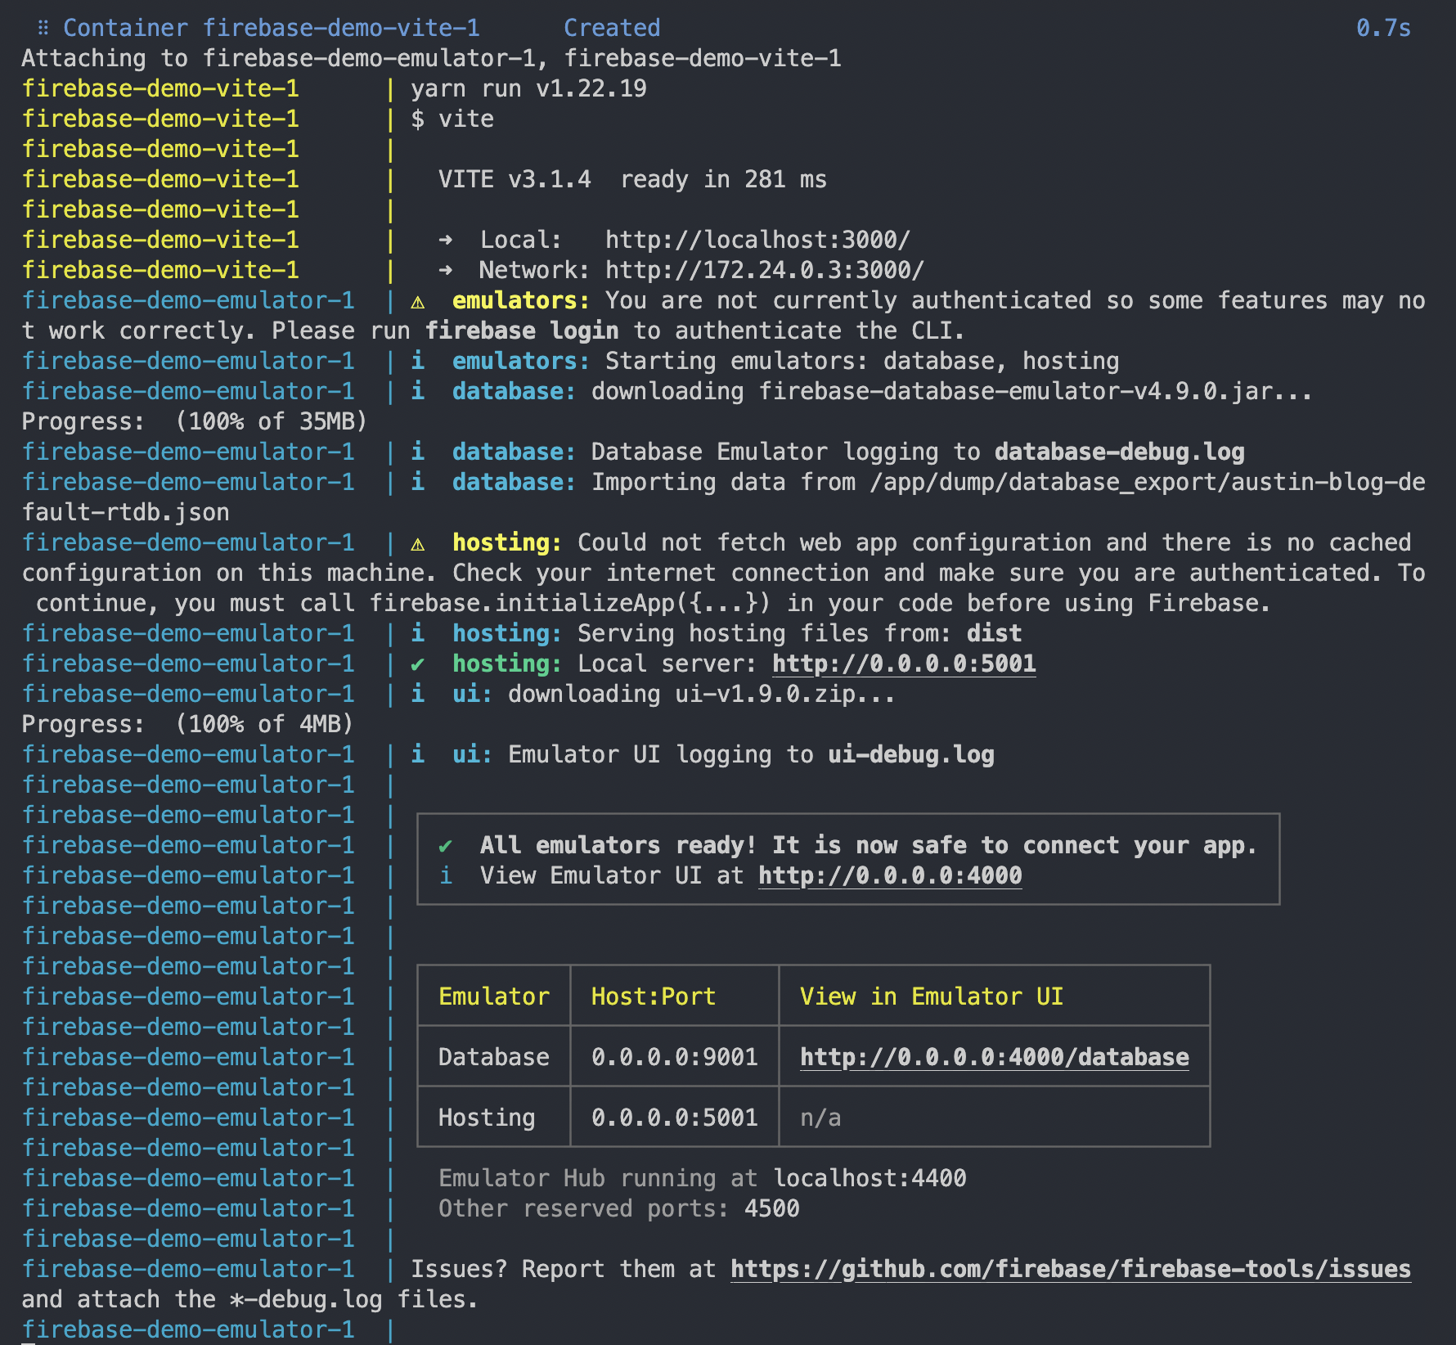Click the Created status next to container firebase-demo-vite-1
The width and height of the screenshot is (1456, 1345).
[612, 28]
